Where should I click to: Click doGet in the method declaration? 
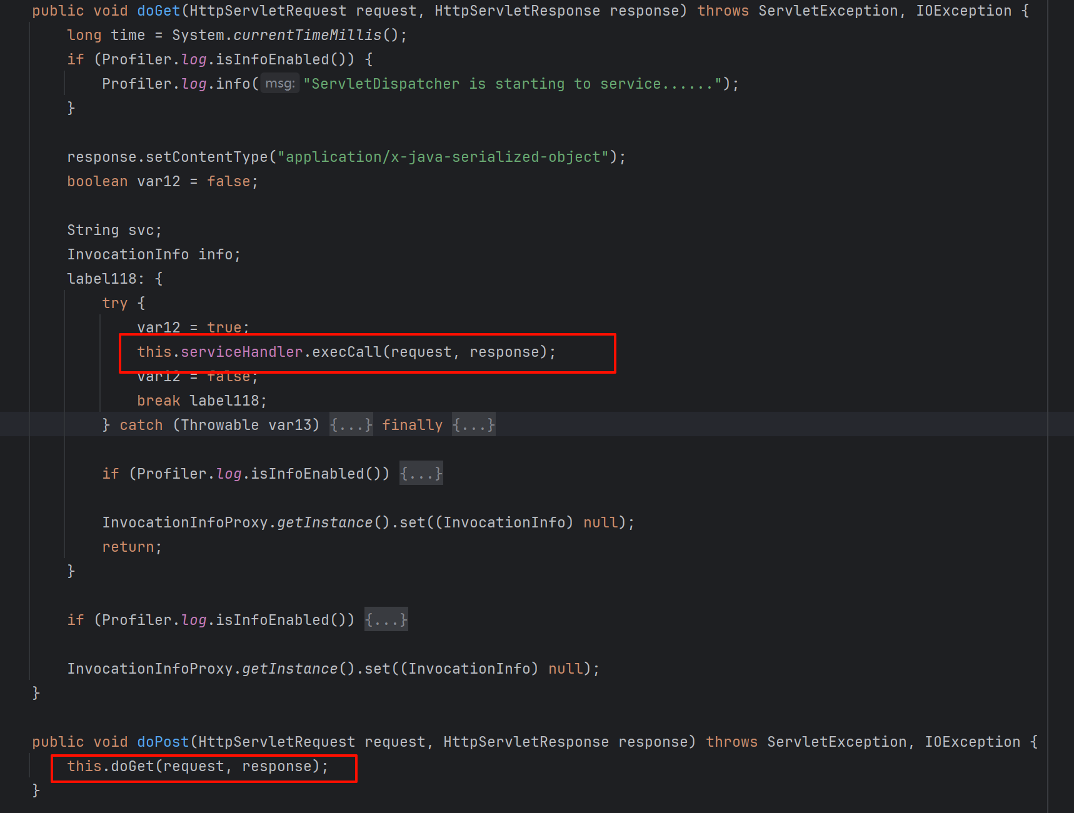(158, 11)
